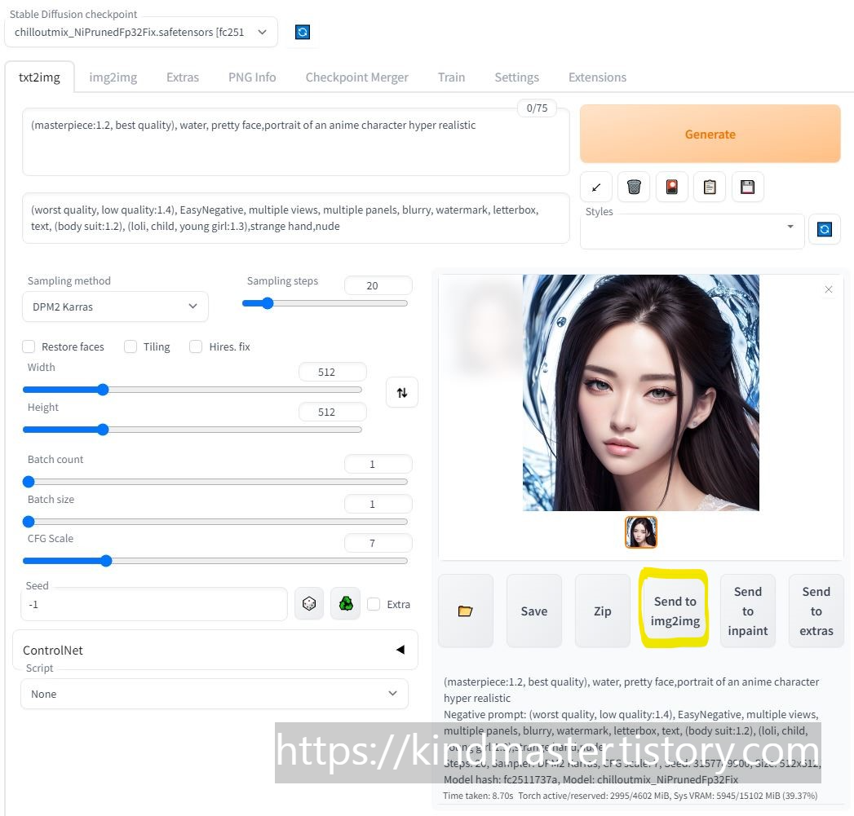
Task: Expand the ControlNet section
Action: [x=215, y=650]
